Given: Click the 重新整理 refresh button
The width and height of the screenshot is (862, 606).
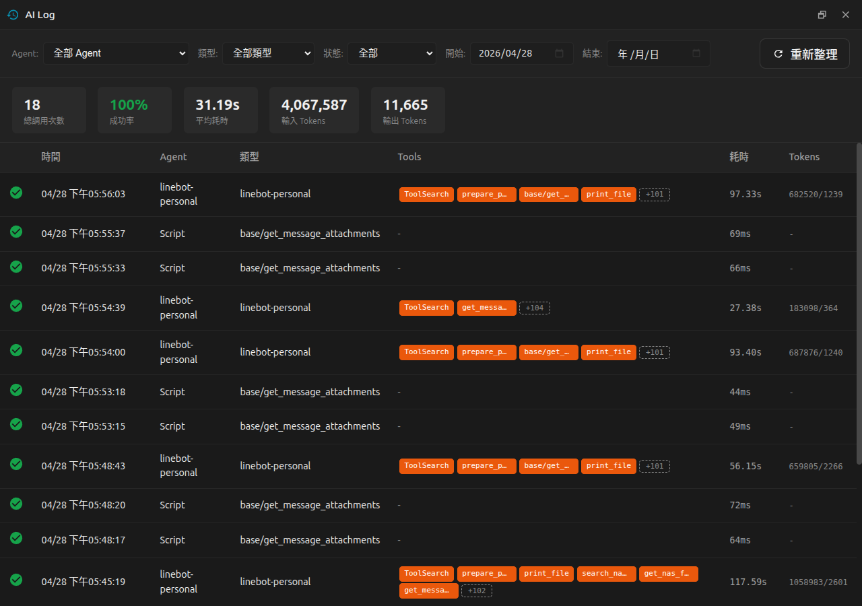Looking at the screenshot, I should tap(805, 54).
